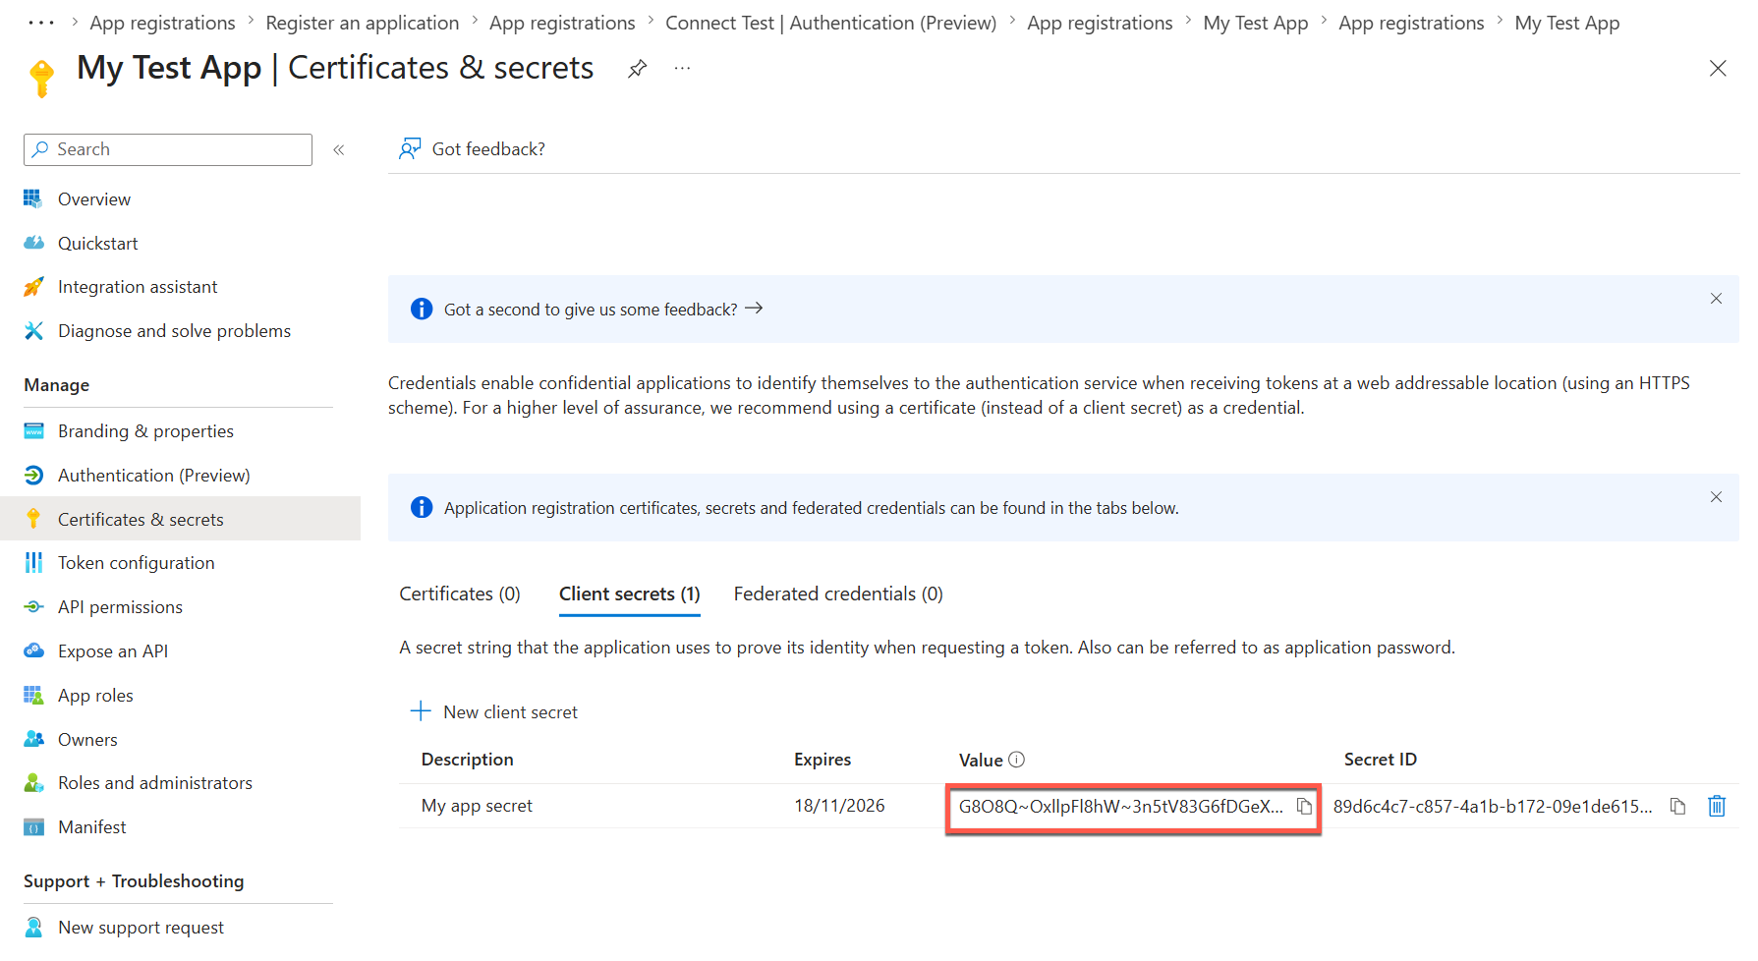
Task: Click the Token configuration icon
Action: [x=33, y=563]
